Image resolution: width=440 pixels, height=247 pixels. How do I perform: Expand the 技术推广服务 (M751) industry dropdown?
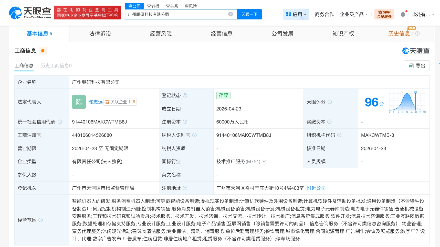(264, 161)
